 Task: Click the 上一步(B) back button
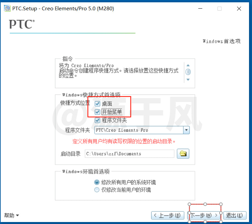click(x=168, y=215)
